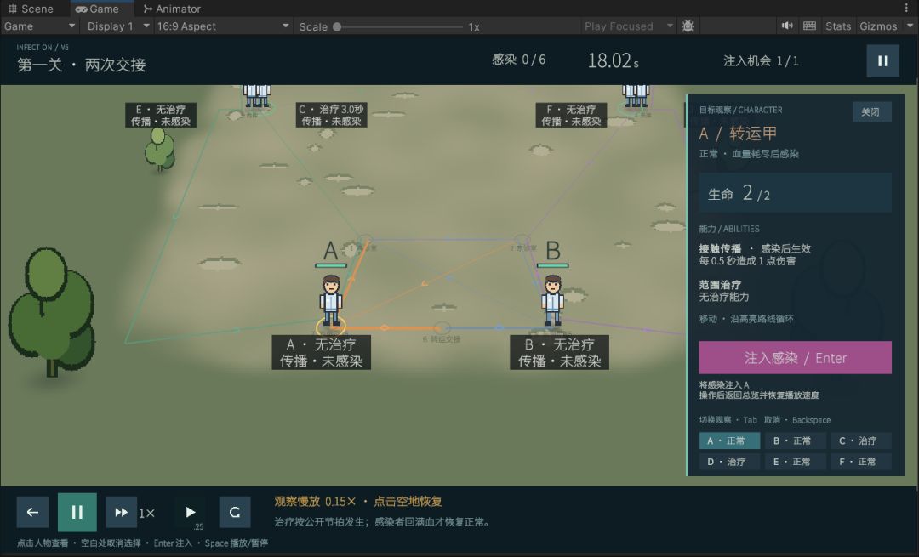Activate the fast-forward speed button
This screenshot has width=919, height=557.
121,513
